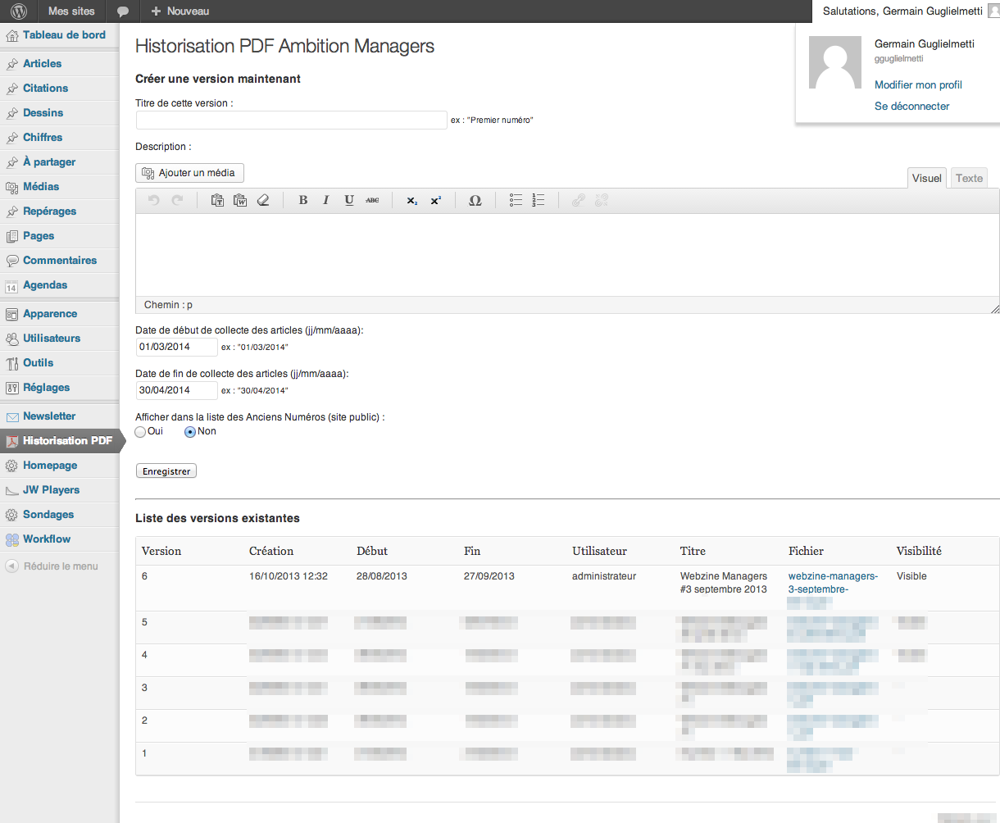1000x823 pixels.
Task: Go to Pages in the sidebar
Action: pos(59,236)
